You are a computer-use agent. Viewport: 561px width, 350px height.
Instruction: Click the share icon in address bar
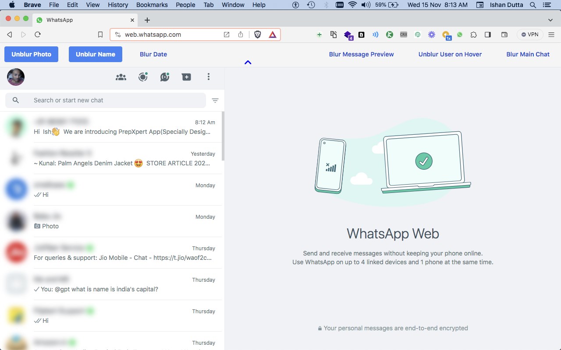(x=241, y=35)
